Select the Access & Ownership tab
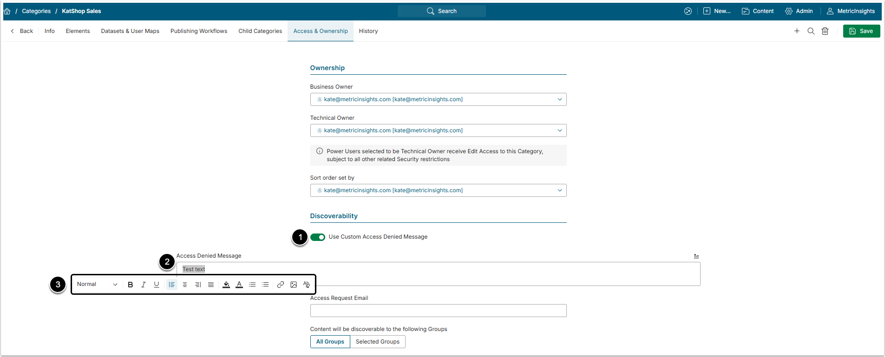Image resolution: width=885 pixels, height=357 pixels. (321, 31)
